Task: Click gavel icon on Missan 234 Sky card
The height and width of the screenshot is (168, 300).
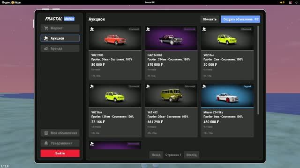Action: point(204,86)
